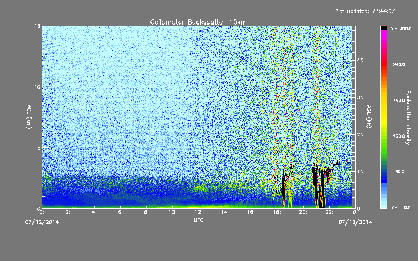Click the left AGL (km) axis label

click(x=29, y=117)
